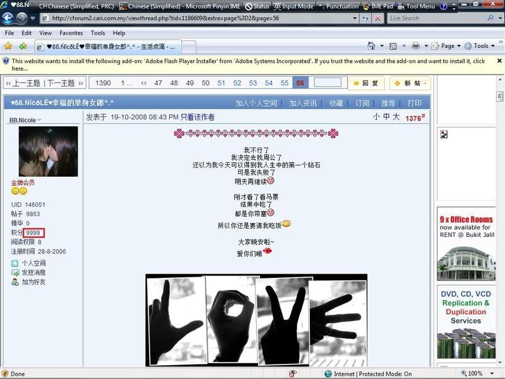505x379 pixels.
Task: Click the Internet zone globe icon
Action: 328,373
